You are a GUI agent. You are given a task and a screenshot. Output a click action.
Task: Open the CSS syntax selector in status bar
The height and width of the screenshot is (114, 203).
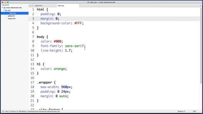[194, 111]
